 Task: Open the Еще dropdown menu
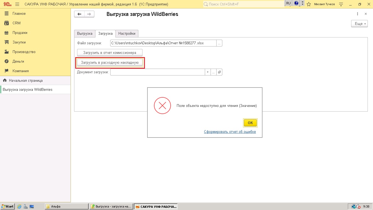[359, 24]
